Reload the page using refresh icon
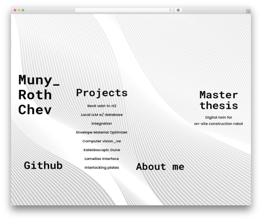This screenshot has width=262, height=221. 170,10
